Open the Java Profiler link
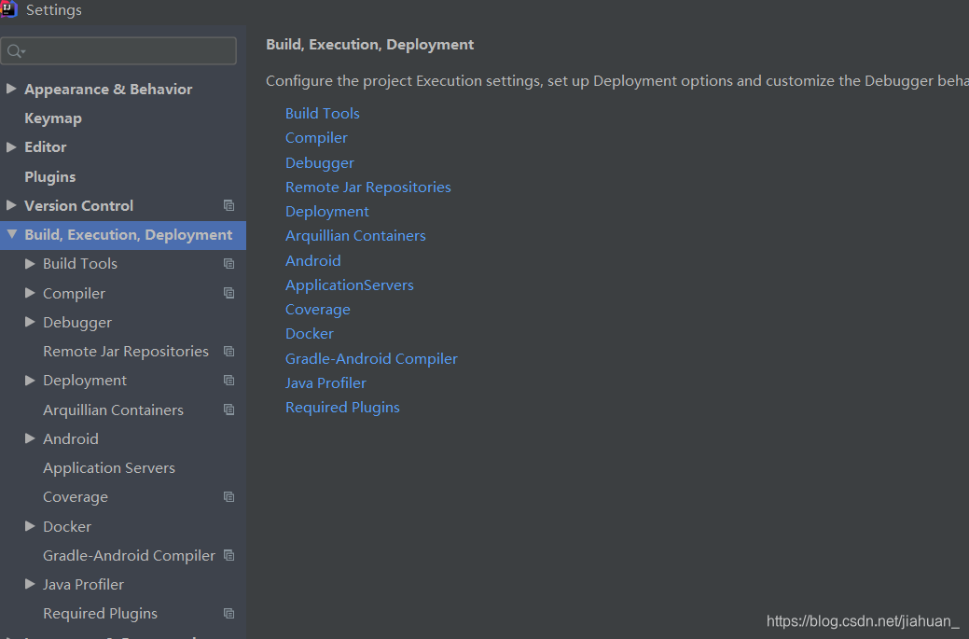969x639 pixels. (x=325, y=383)
